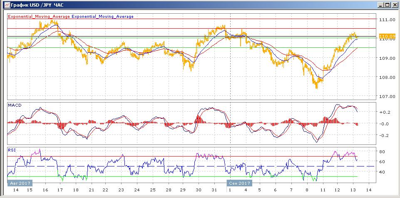The width and height of the screenshot is (400, 198).
Task: Click the MACD +0.2 axis label
Action: point(385,112)
